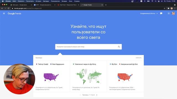
Task: Close the Google Trends tab
Action: tap(102, 5)
